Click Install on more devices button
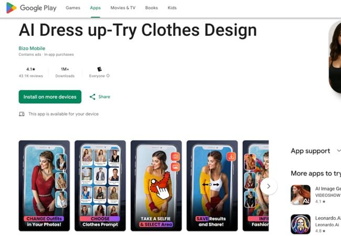Screen dimensions: 341x236 coord(50,96)
